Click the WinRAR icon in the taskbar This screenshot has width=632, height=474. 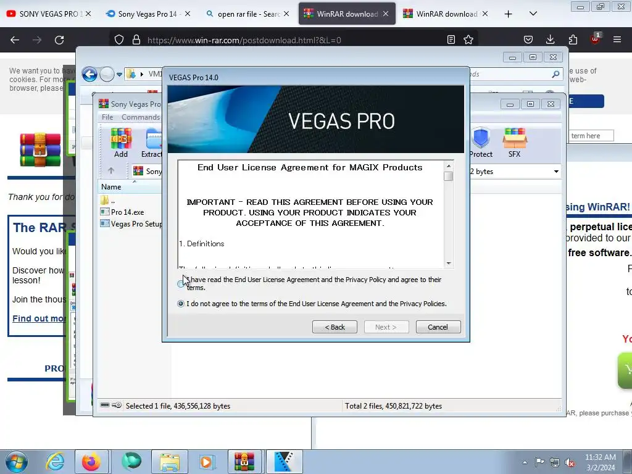click(244, 462)
